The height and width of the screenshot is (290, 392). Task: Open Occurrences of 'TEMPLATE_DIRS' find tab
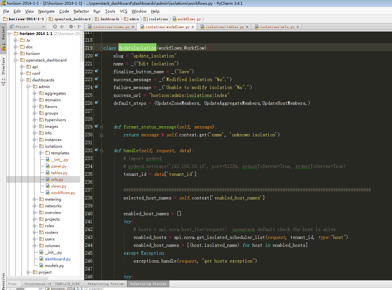coord(53,284)
